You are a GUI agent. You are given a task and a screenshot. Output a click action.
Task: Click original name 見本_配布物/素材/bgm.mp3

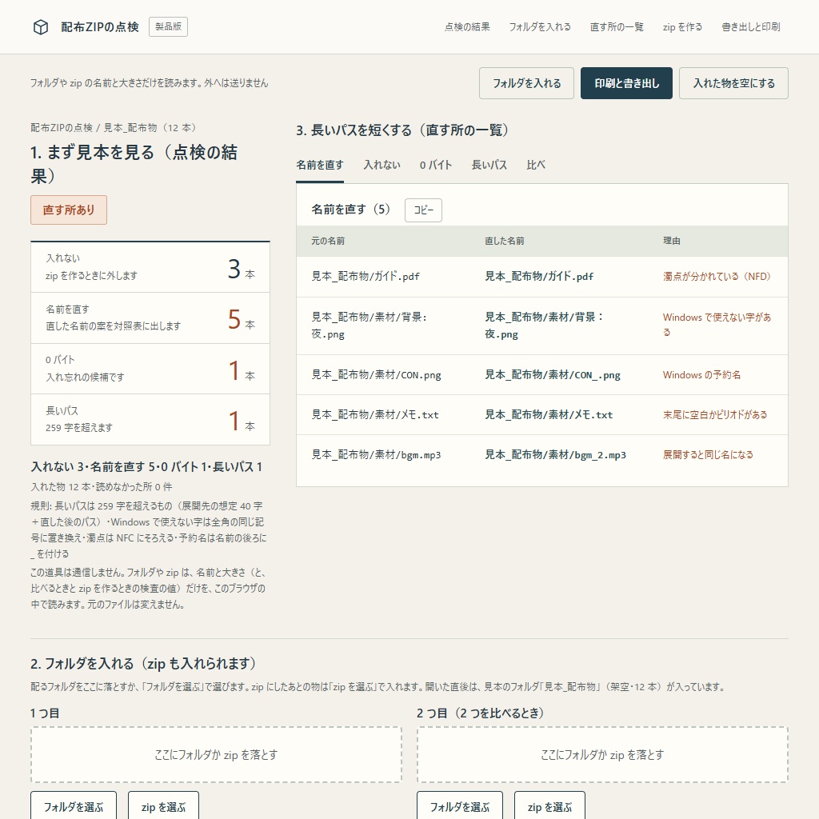point(376,455)
